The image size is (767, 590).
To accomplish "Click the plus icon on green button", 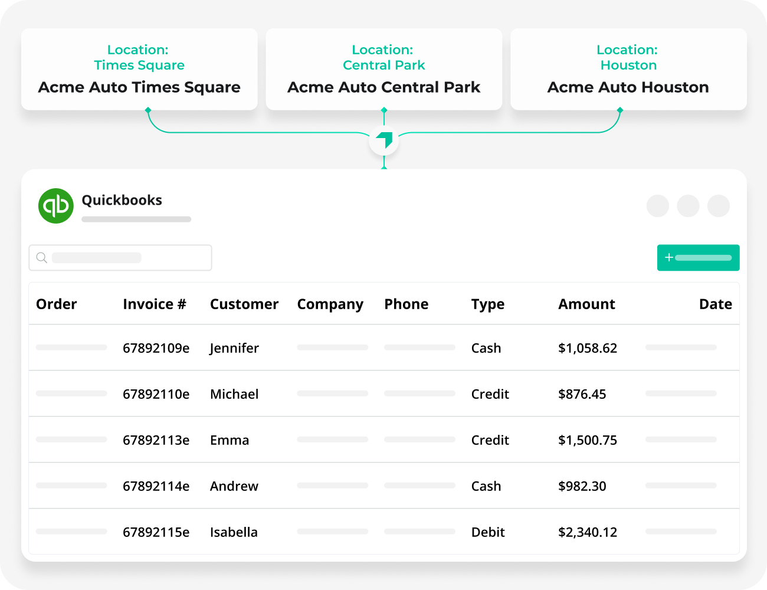I will tap(669, 258).
